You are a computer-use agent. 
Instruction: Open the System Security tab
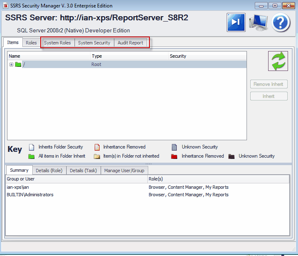[x=94, y=43]
